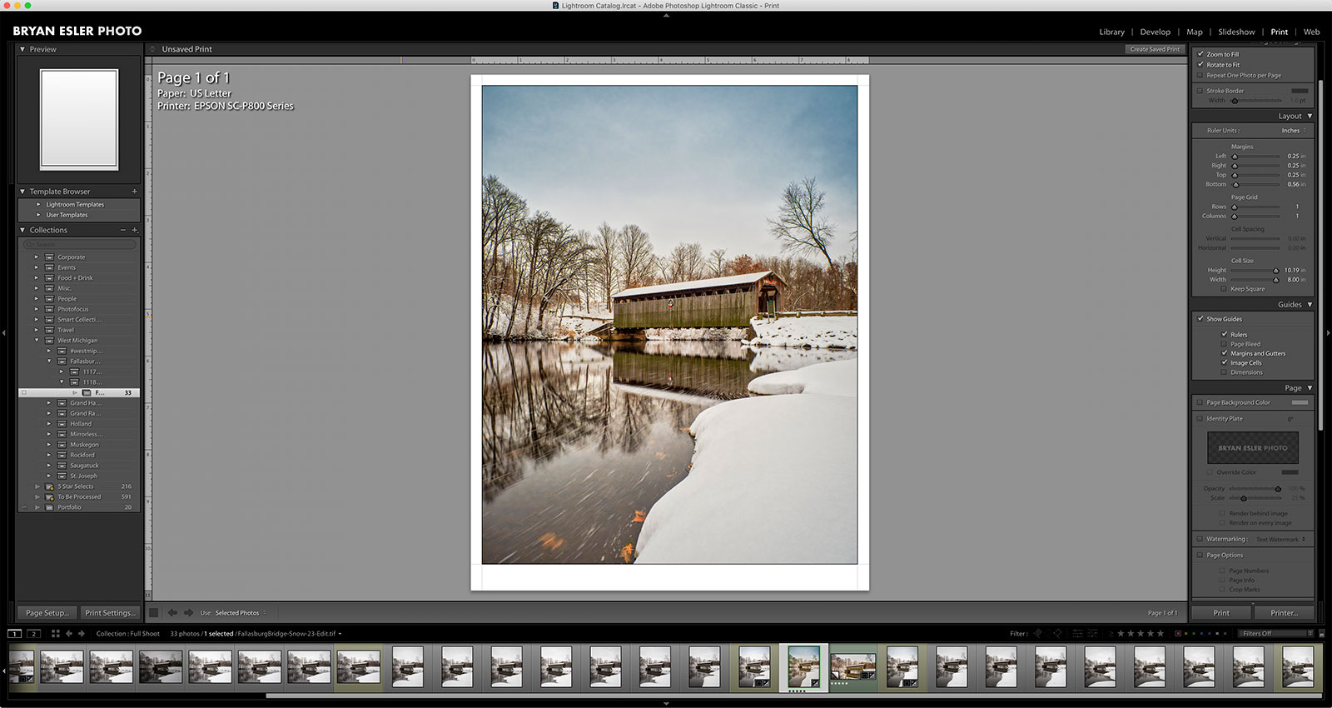Click the add template plus icon
Screen dimensions: 1332x708
(x=134, y=192)
